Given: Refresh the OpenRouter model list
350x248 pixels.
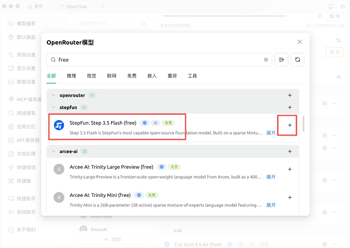Looking at the screenshot, I should click(297, 59).
